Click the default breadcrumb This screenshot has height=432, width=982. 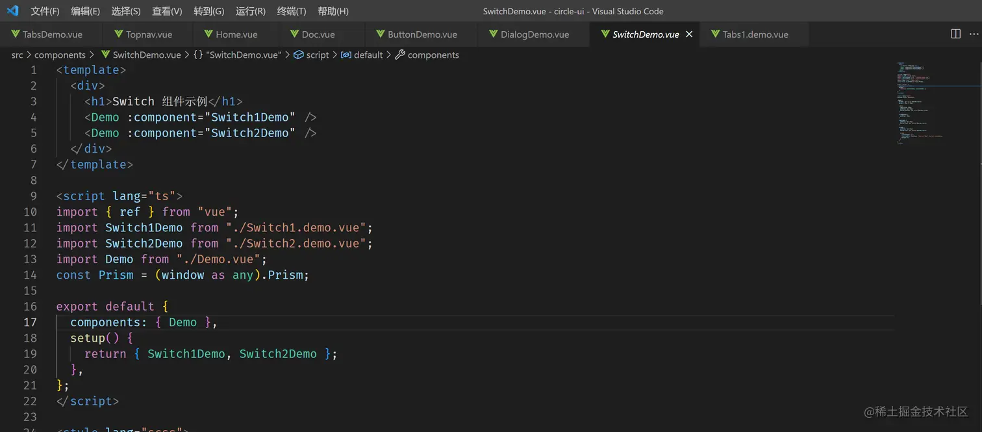(368, 55)
